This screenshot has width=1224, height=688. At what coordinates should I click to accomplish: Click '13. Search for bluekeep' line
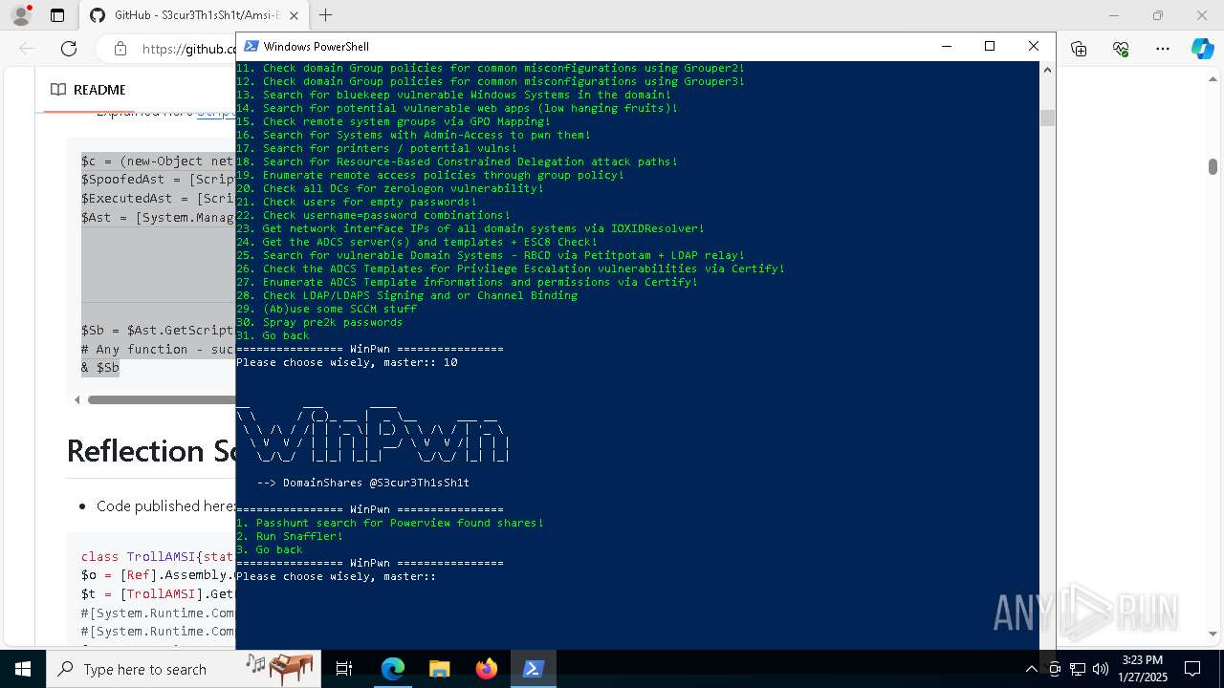point(453,95)
